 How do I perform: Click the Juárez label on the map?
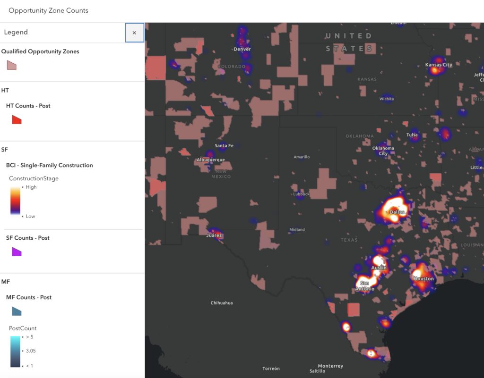tap(214, 235)
